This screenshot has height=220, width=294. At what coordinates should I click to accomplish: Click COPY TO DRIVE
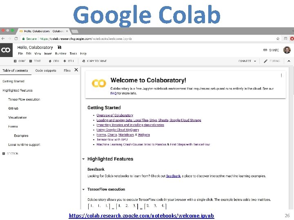coord(94,61)
